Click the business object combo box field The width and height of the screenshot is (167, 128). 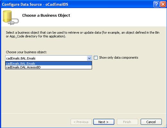pos(48,58)
